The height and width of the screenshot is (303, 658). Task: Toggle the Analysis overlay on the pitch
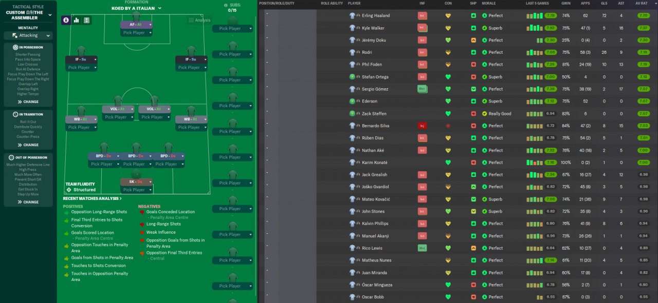point(199,20)
